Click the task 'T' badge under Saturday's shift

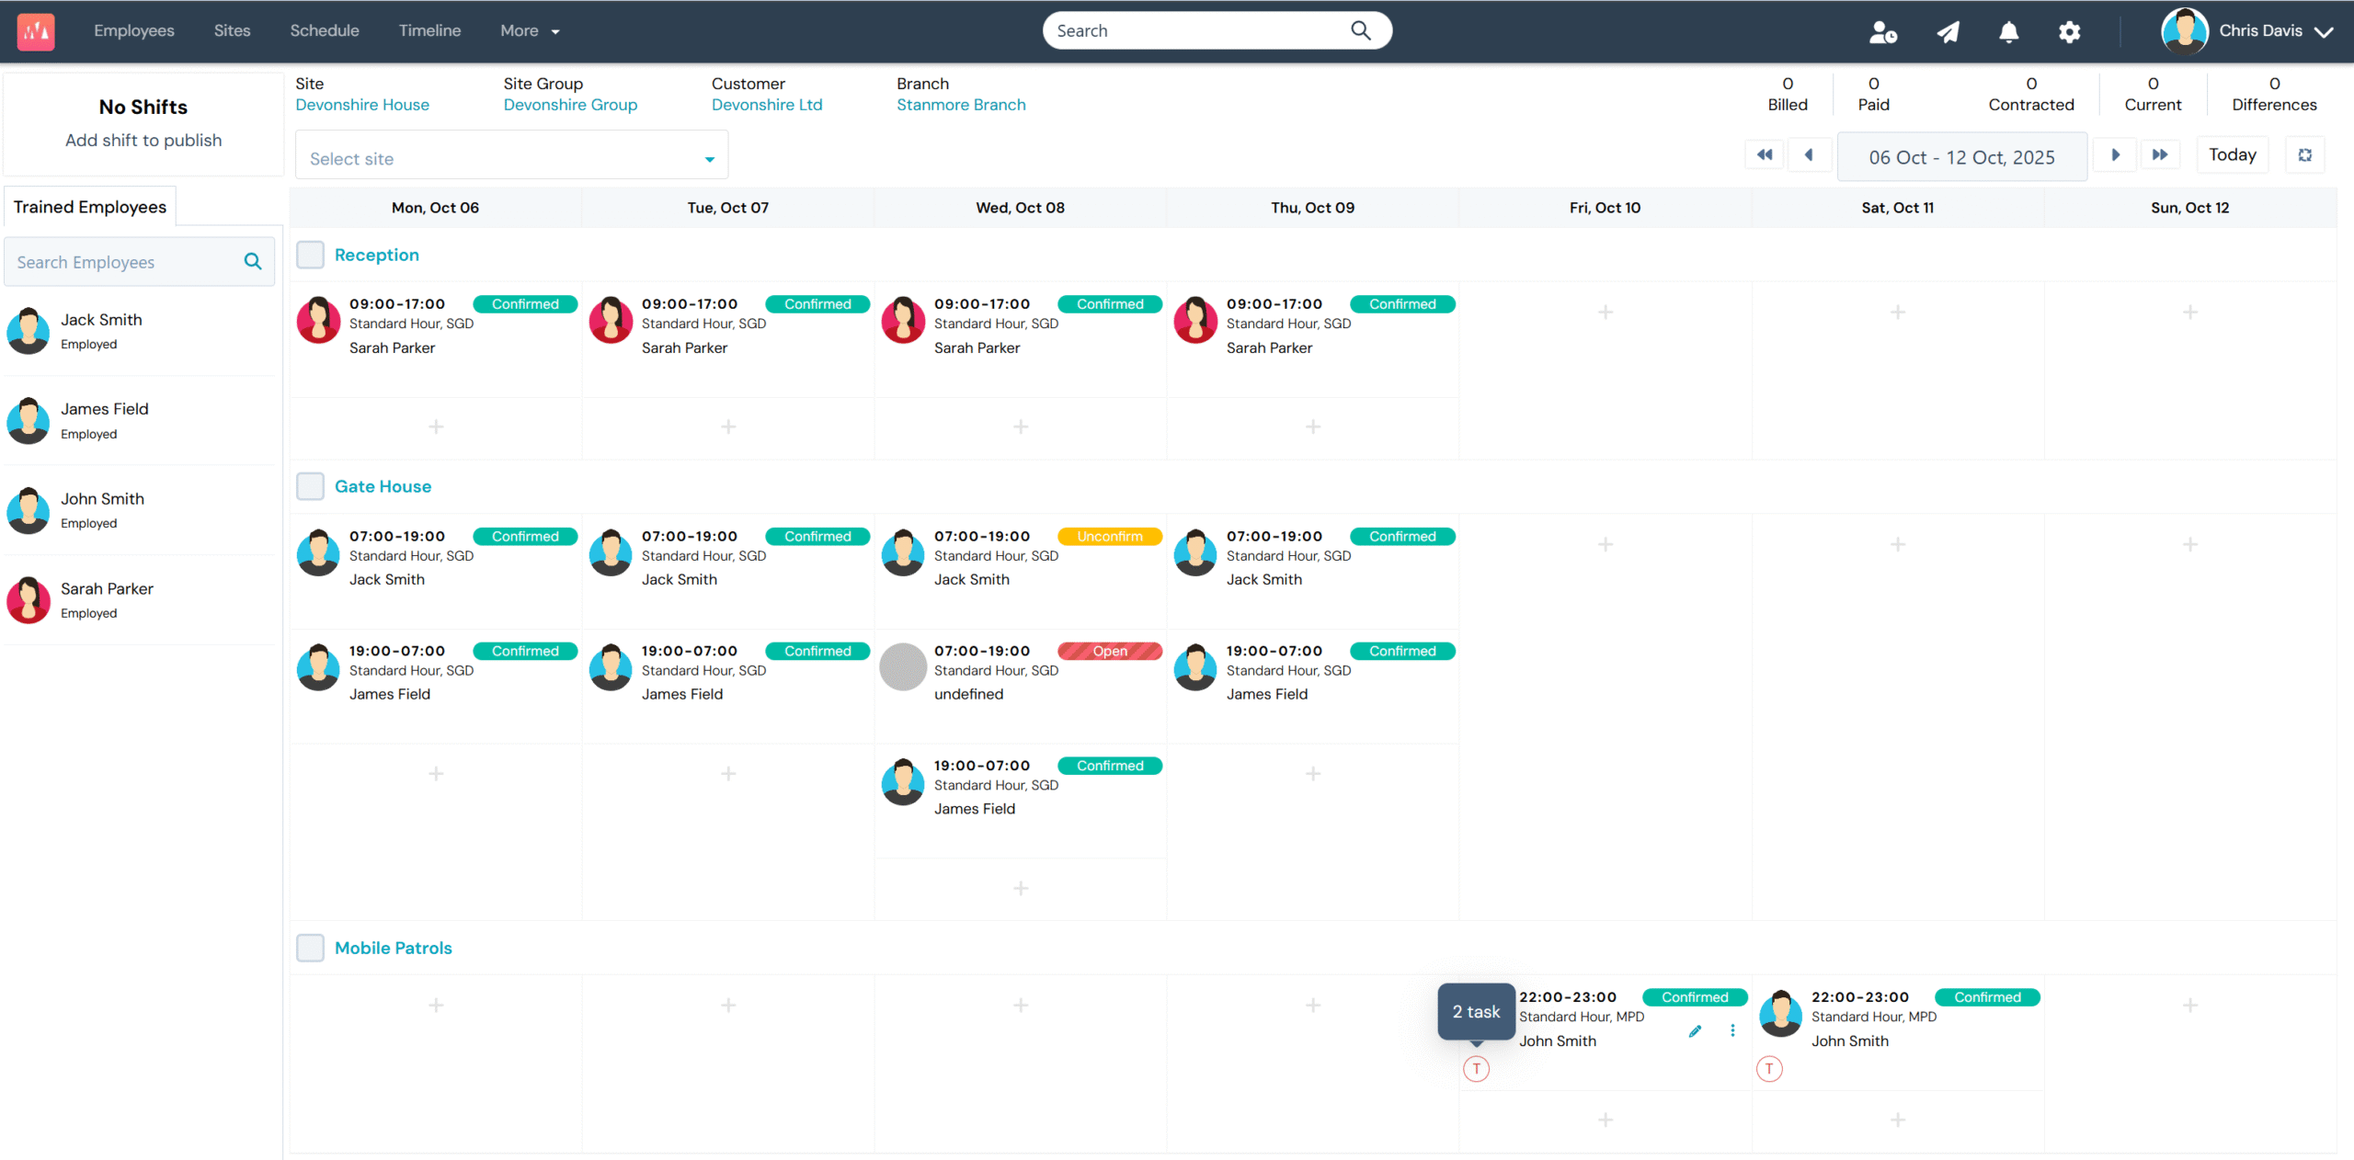tap(1768, 1068)
